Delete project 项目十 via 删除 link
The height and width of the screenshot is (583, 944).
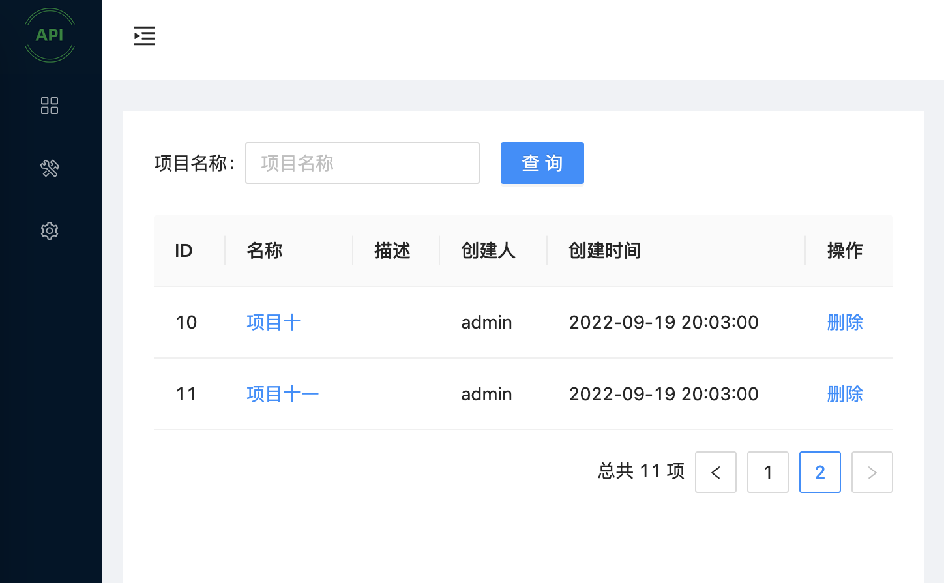click(845, 322)
